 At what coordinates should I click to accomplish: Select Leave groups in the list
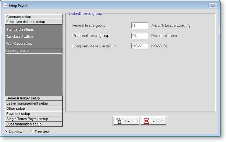click(34, 51)
